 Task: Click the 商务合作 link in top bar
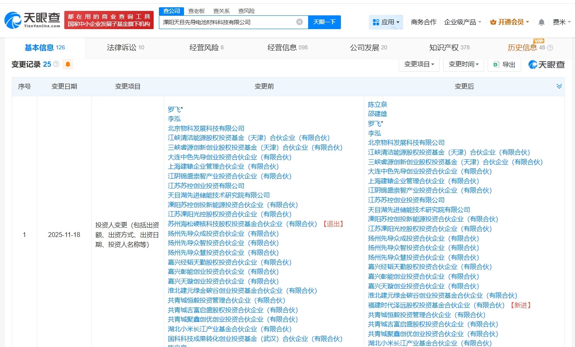(423, 22)
